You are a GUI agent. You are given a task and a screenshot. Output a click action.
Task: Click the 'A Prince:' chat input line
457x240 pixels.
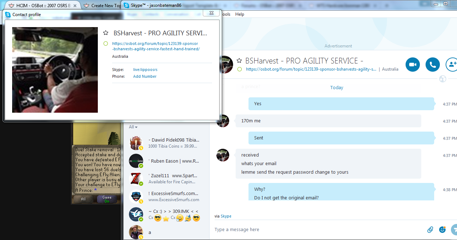pyautogui.click(x=86, y=190)
